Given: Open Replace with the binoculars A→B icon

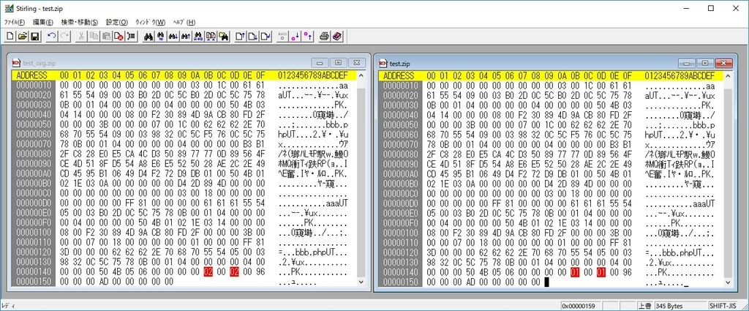Looking at the screenshot, I should [198, 37].
